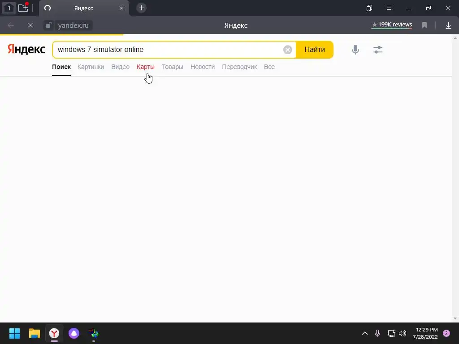Open the pinned tab numbered 1

click(x=9, y=8)
